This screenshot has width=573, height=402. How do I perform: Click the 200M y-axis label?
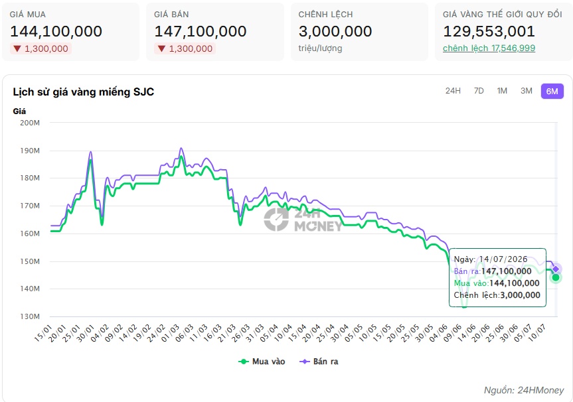tap(30, 123)
